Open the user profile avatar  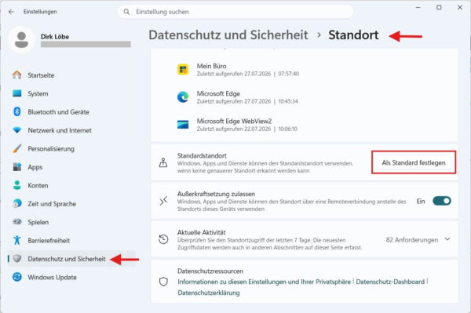point(21,40)
